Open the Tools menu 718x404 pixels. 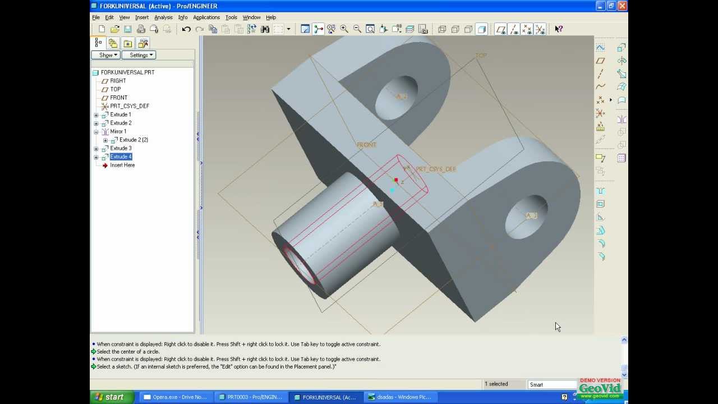[x=231, y=17]
